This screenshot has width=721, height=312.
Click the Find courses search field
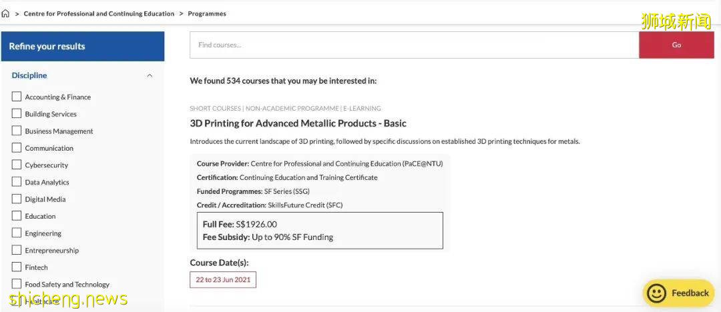[x=414, y=45]
